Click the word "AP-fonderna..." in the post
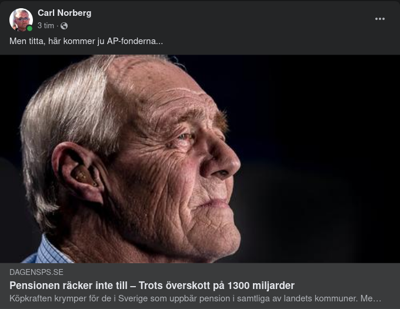This screenshot has width=400, height=309. coord(135,42)
